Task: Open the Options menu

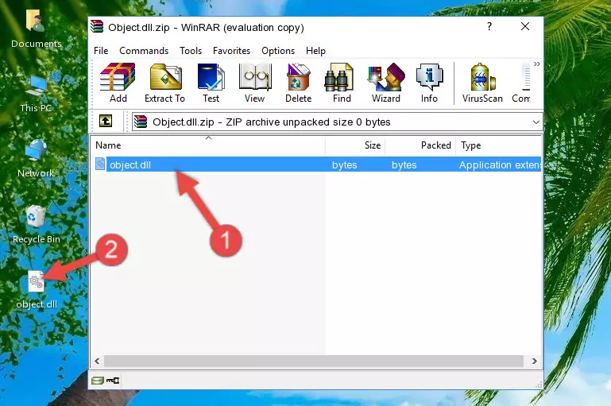Action: [278, 51]
